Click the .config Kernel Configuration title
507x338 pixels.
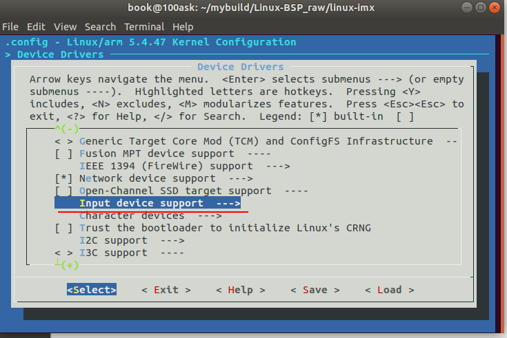point(150,42)
